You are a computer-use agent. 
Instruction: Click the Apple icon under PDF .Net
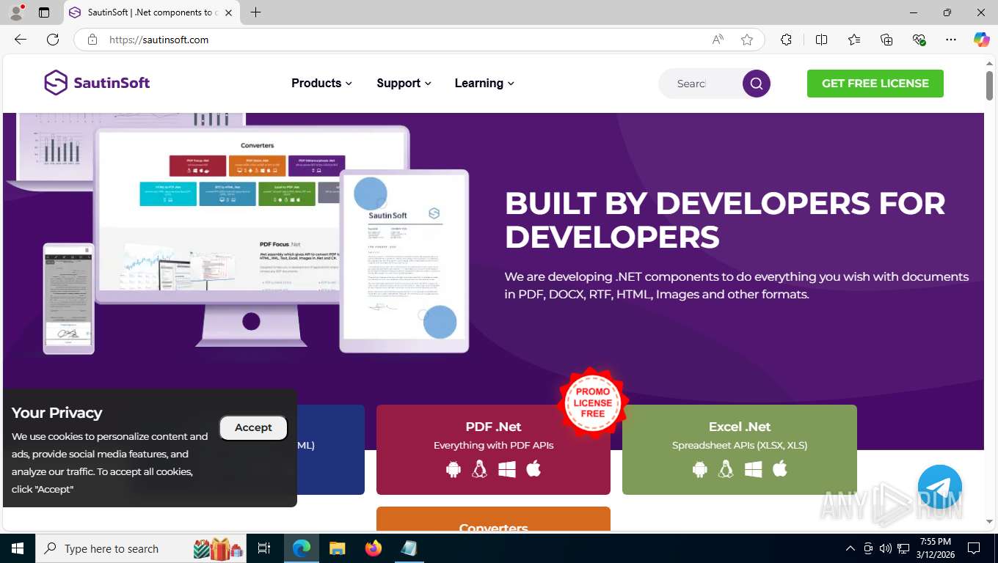[x=533, y=468]
